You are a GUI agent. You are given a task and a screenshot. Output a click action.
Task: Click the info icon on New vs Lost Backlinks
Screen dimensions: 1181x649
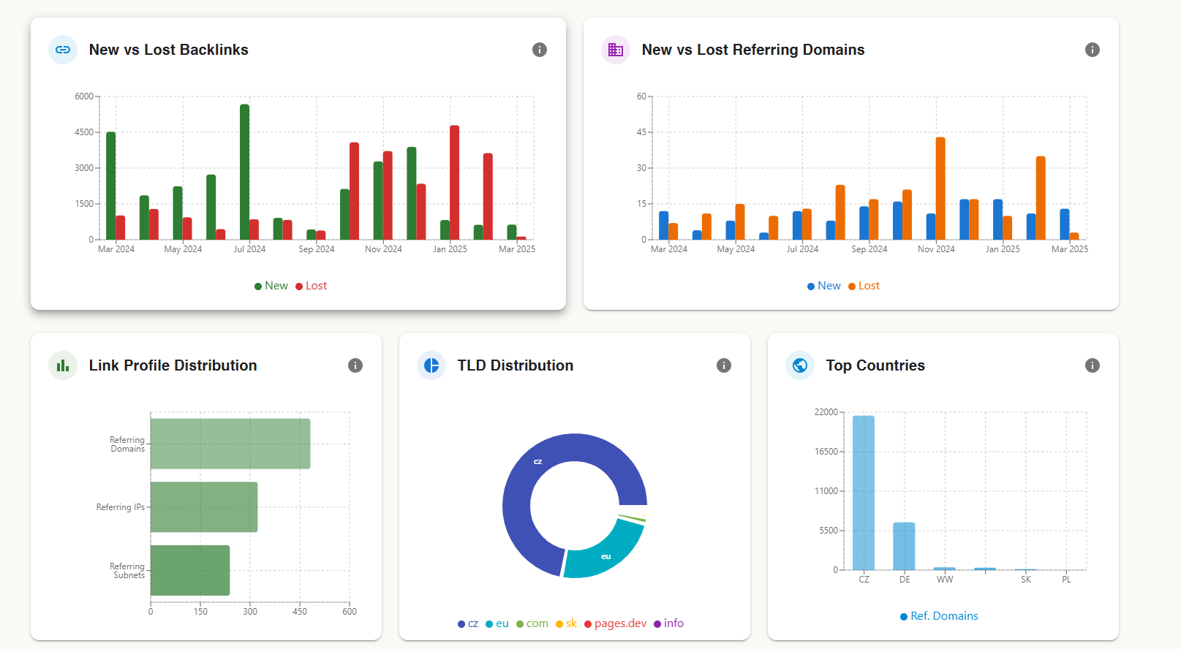coord(540,50)
